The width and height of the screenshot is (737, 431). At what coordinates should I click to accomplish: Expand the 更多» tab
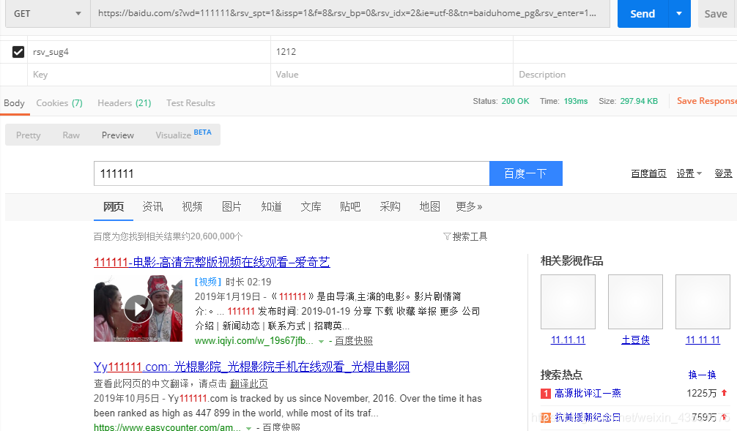point(469,206)
